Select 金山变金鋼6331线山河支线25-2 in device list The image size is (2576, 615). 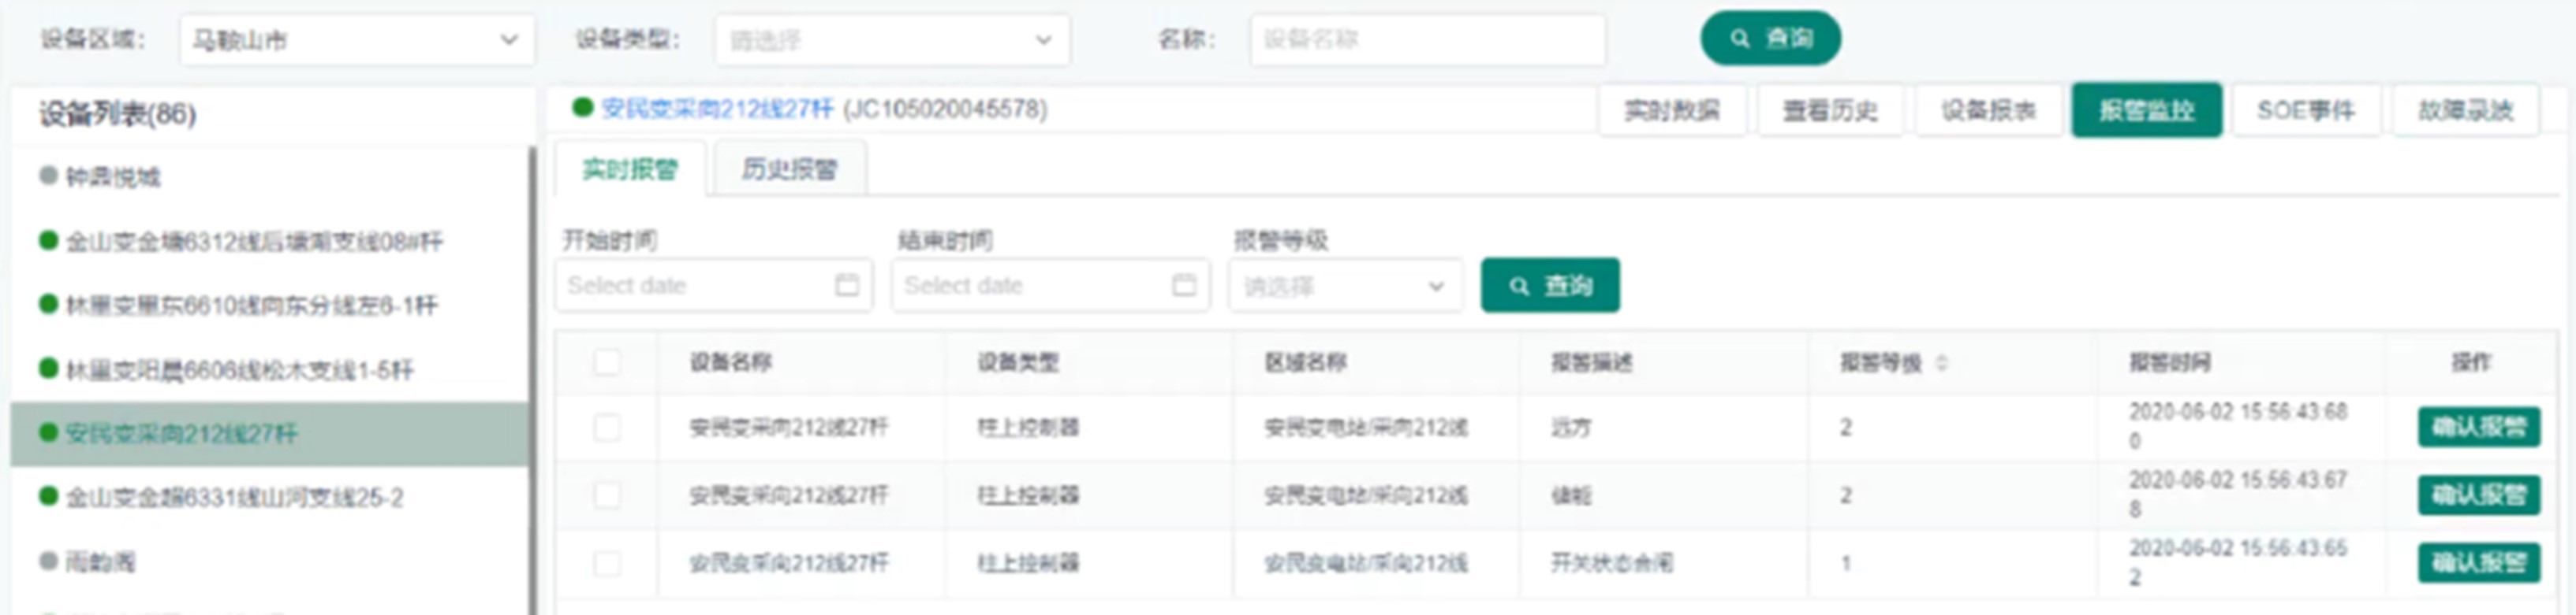point(234,497)
